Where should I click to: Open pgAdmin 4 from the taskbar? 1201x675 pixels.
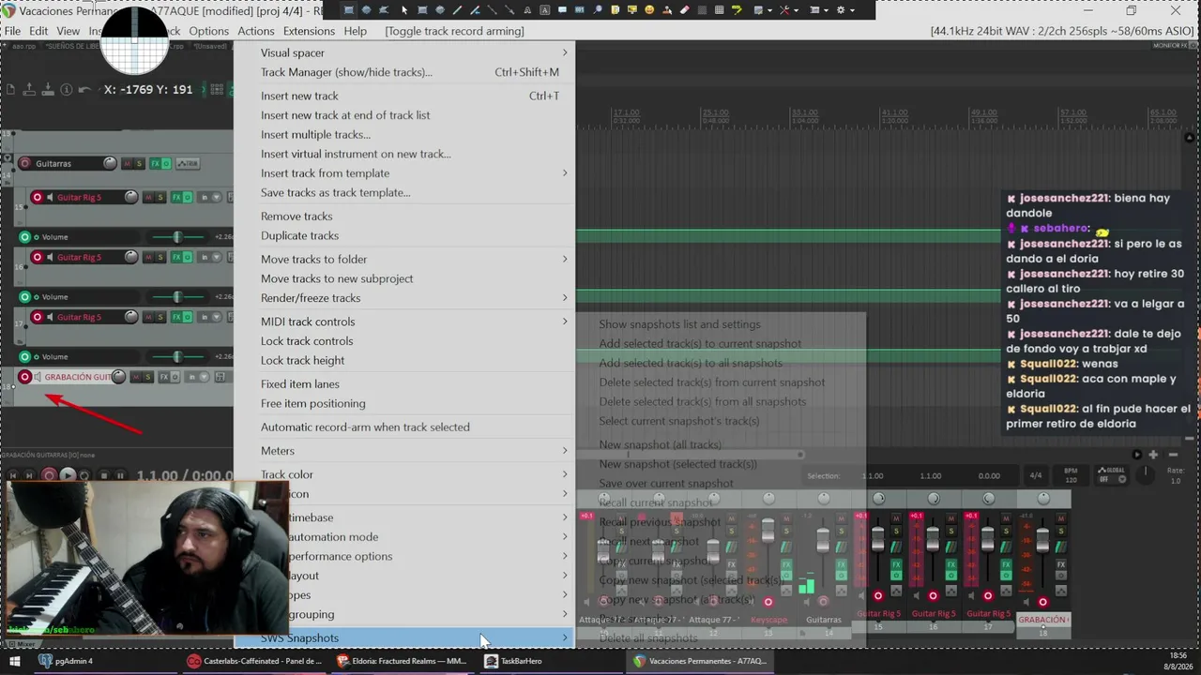[66, 661]
